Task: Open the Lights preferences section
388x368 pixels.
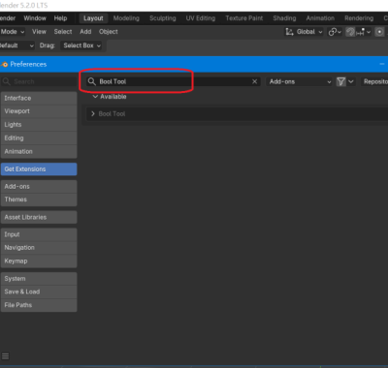Action: click(39, 125)
